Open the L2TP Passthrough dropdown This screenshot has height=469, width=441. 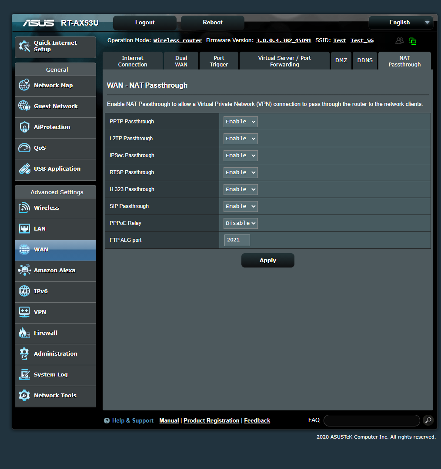click(x=241, y=139)
